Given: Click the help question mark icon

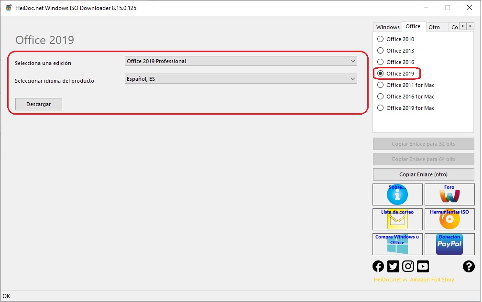Looking at the screenshot, I should tap(469, 267).
